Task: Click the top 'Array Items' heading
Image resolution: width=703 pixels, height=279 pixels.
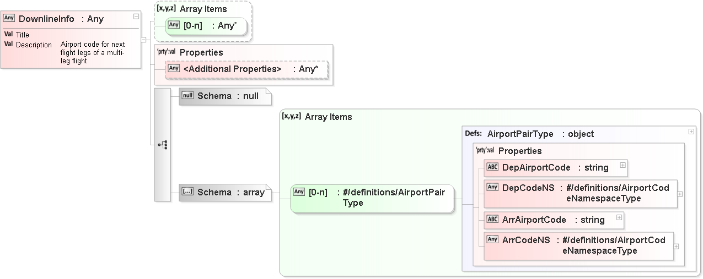Action: pyautogui.click(x=203, y=9)
